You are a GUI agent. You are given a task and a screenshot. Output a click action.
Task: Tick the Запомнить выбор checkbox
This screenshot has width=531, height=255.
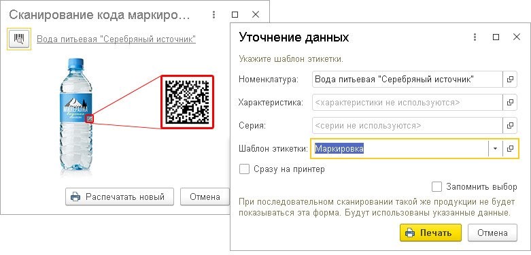coord(437,186)
